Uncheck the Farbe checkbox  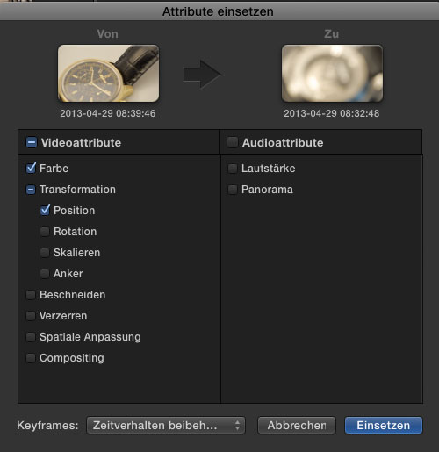[31, 169]
